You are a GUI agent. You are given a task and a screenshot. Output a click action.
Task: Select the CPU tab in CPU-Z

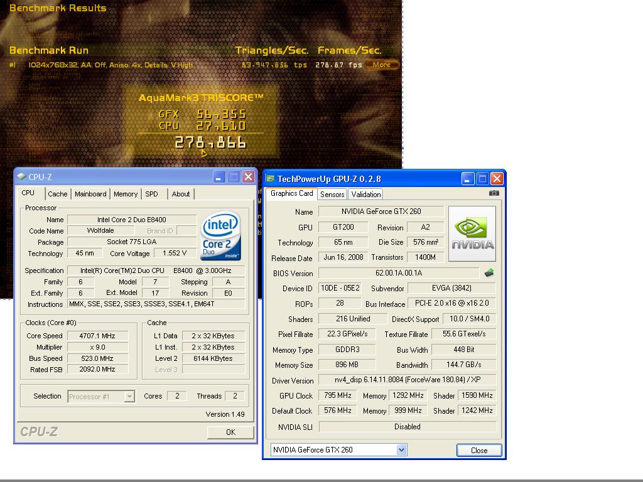coord(28,193)
